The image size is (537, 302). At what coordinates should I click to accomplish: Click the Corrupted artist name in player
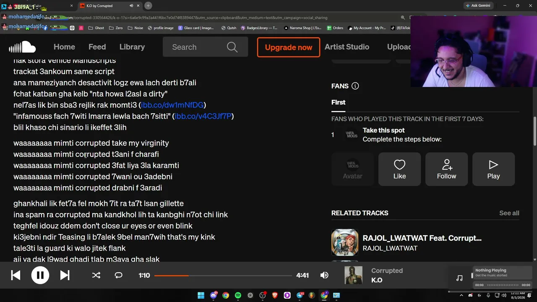pyautogui.click(x=387, y=271)
